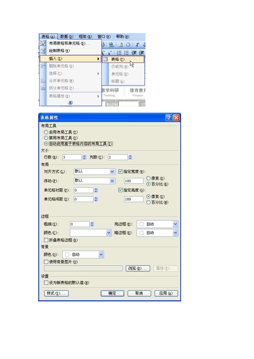Click the 浏览(B)... button
Screen dimensions: 254x359
[138, 268]
